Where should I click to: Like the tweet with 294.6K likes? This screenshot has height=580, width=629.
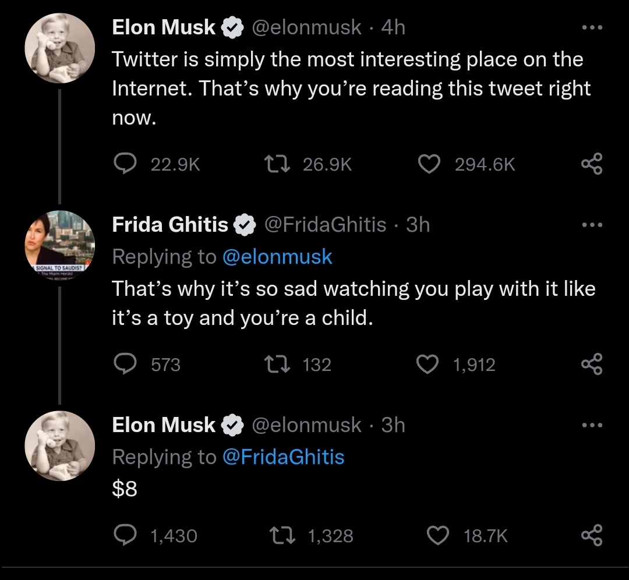pos(429,165)
